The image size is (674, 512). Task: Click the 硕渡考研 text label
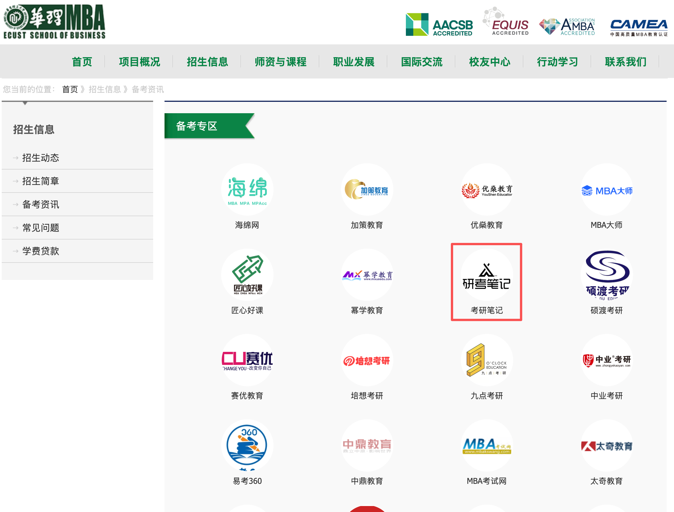607,311
